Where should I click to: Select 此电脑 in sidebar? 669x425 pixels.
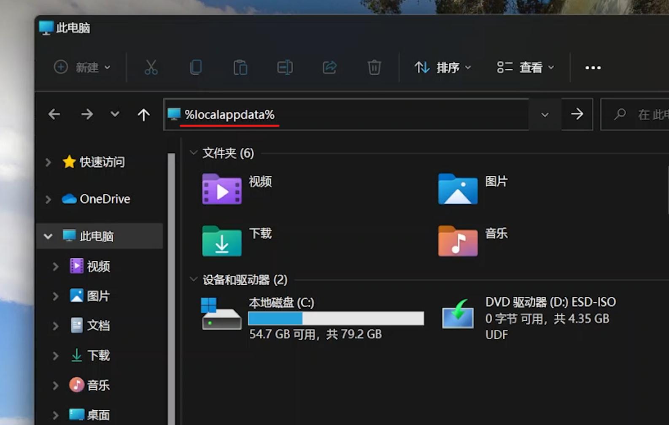tap(100, 236)
